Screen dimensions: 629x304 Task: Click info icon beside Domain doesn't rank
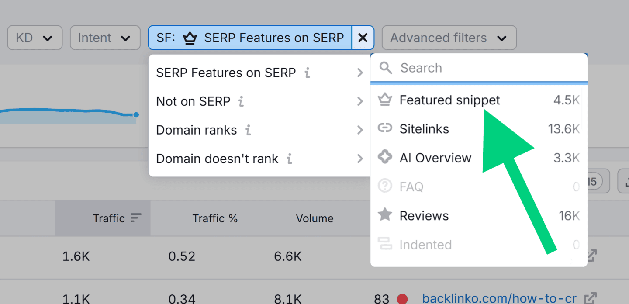point(289,159)
